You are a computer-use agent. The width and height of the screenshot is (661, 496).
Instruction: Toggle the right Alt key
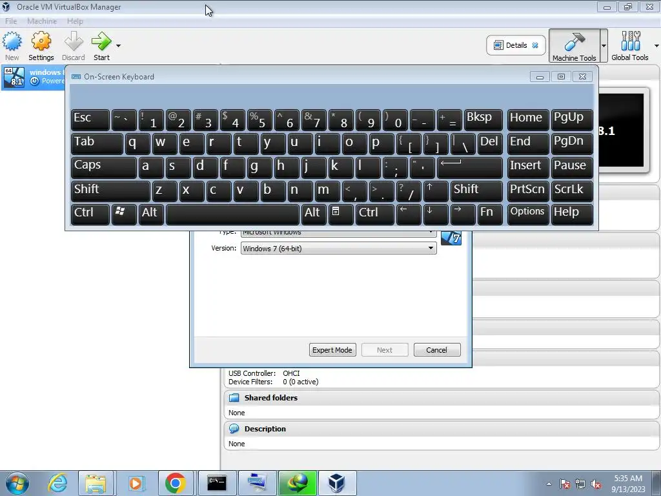click(x=314, y=214)
